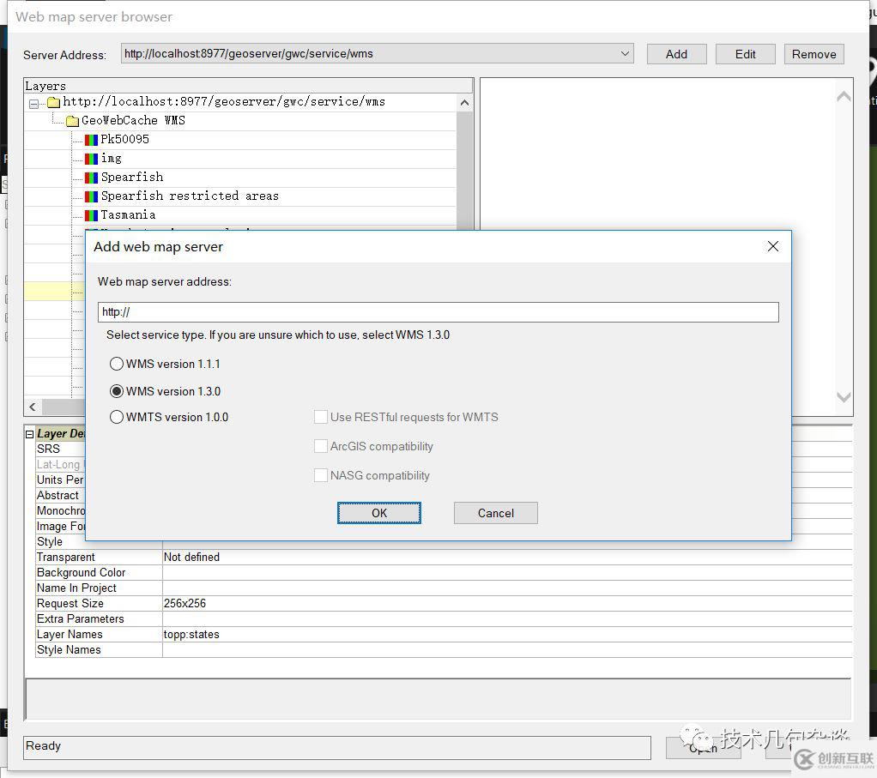877x778 pixels.
Task: Click Cancel in the add server dialog
Action: [495, 513]
